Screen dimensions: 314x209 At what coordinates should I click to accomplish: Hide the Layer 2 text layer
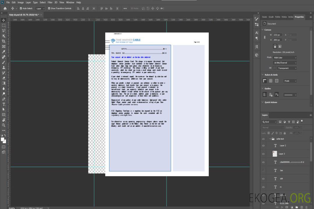[263, 146]
